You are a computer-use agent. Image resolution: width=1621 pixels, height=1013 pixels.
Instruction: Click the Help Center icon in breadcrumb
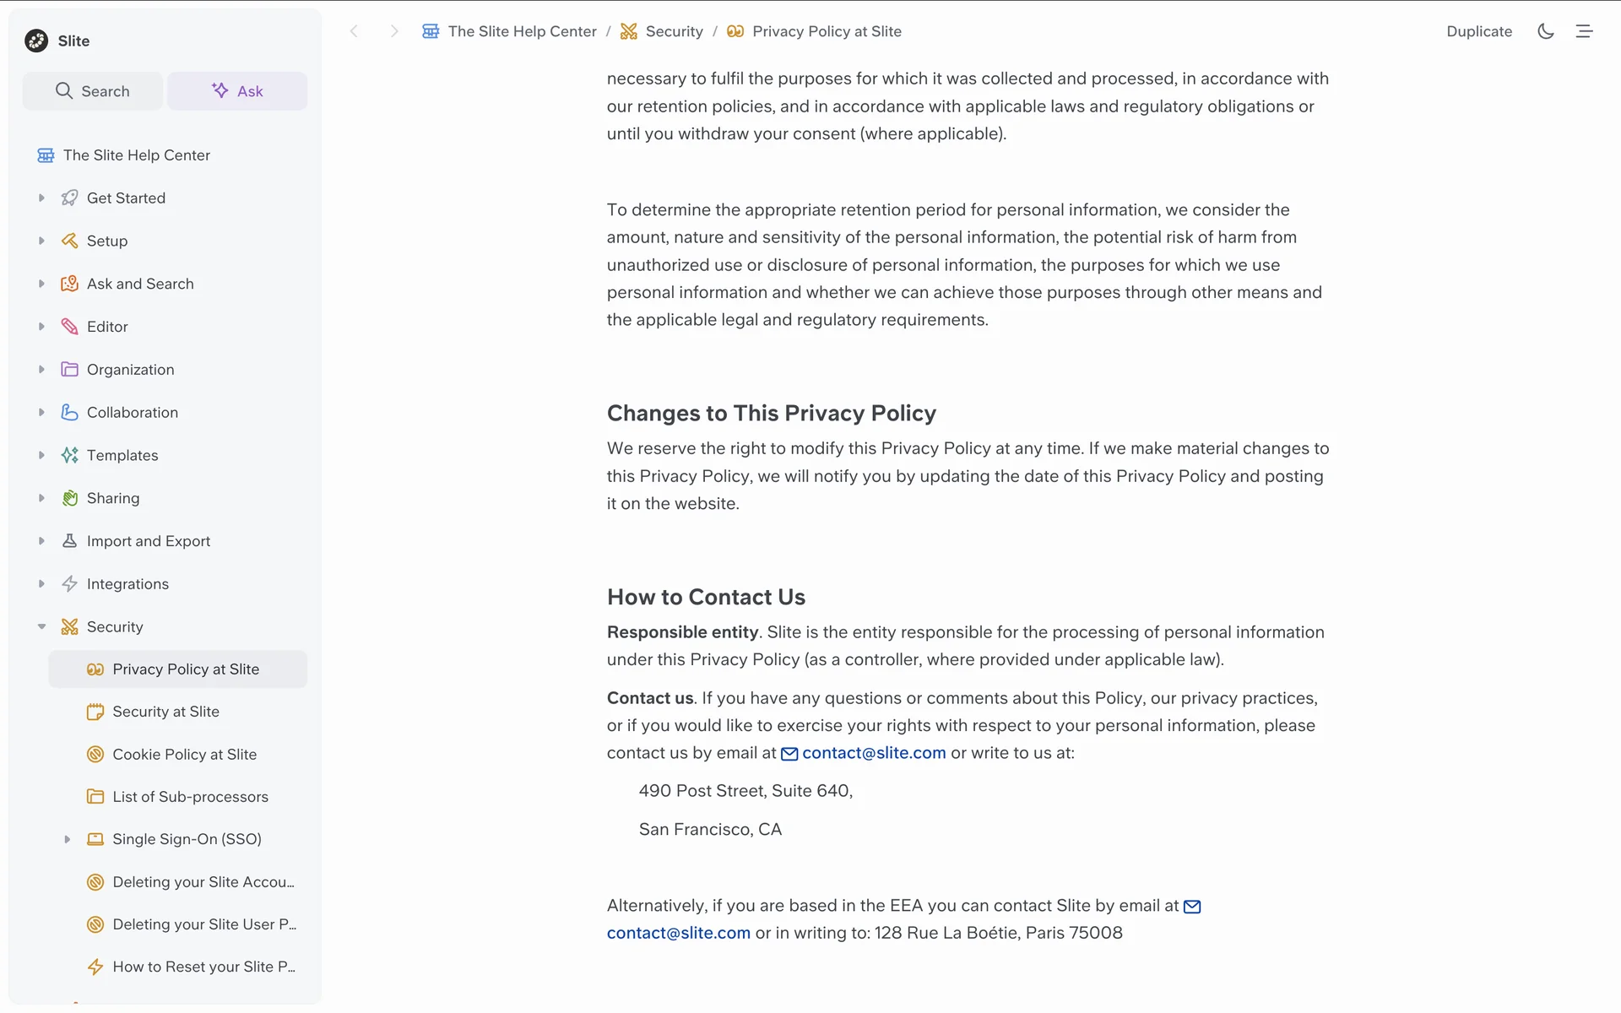(x=431, y=31)
